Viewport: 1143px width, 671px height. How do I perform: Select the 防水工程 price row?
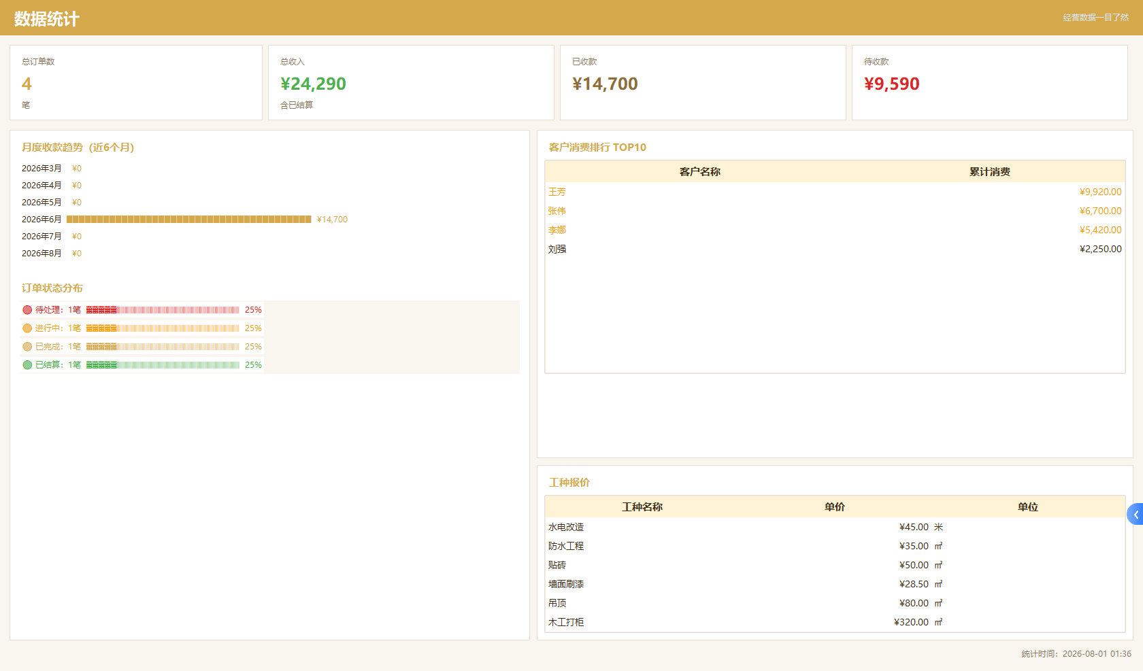pyautogui.click(x=835, y=546)
